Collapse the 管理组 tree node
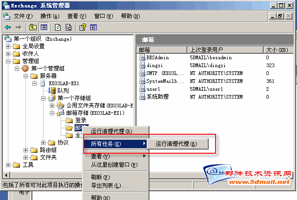Screen dimensions: 297x200 pos(8,61)
